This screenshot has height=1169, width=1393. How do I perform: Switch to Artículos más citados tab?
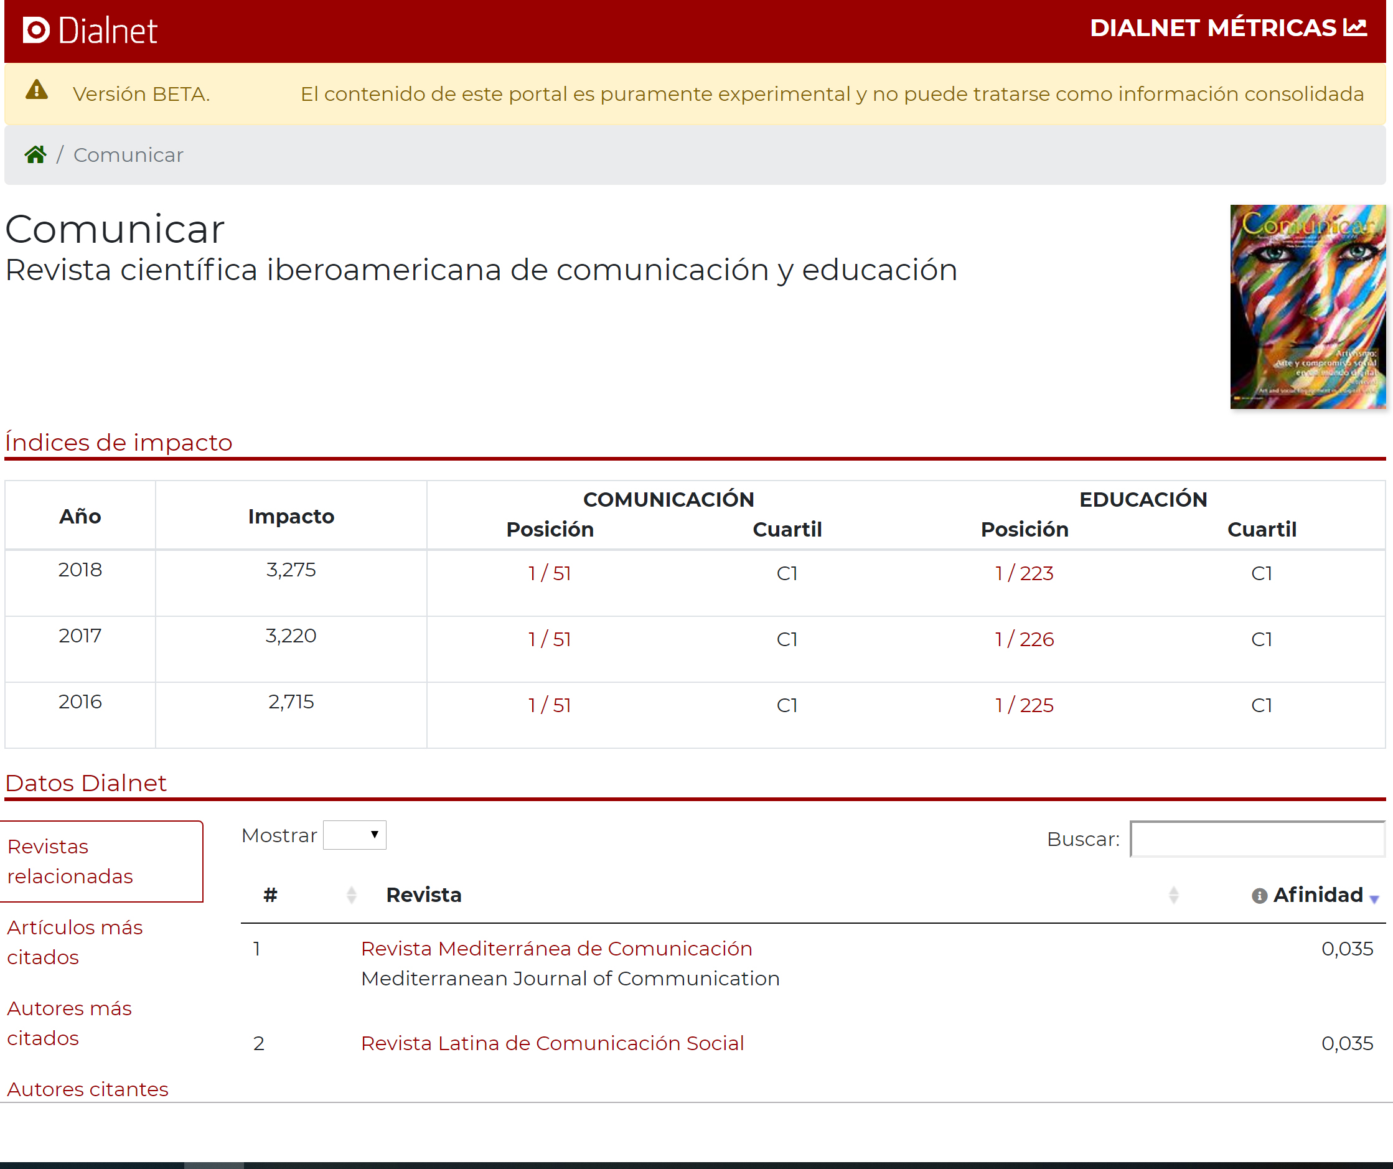[x=75, y=941]
